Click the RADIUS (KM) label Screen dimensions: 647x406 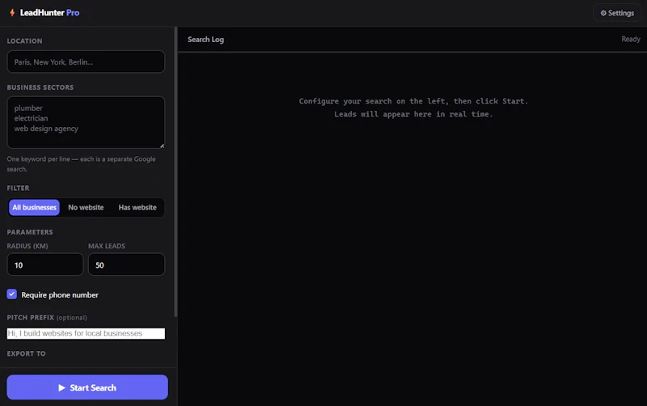point(27,246)
